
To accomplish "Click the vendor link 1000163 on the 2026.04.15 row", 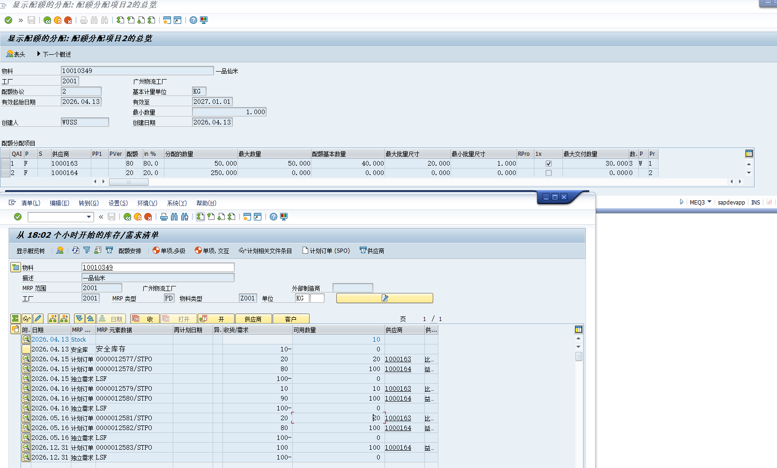I will pyautogui.click(x=398, y=359).
